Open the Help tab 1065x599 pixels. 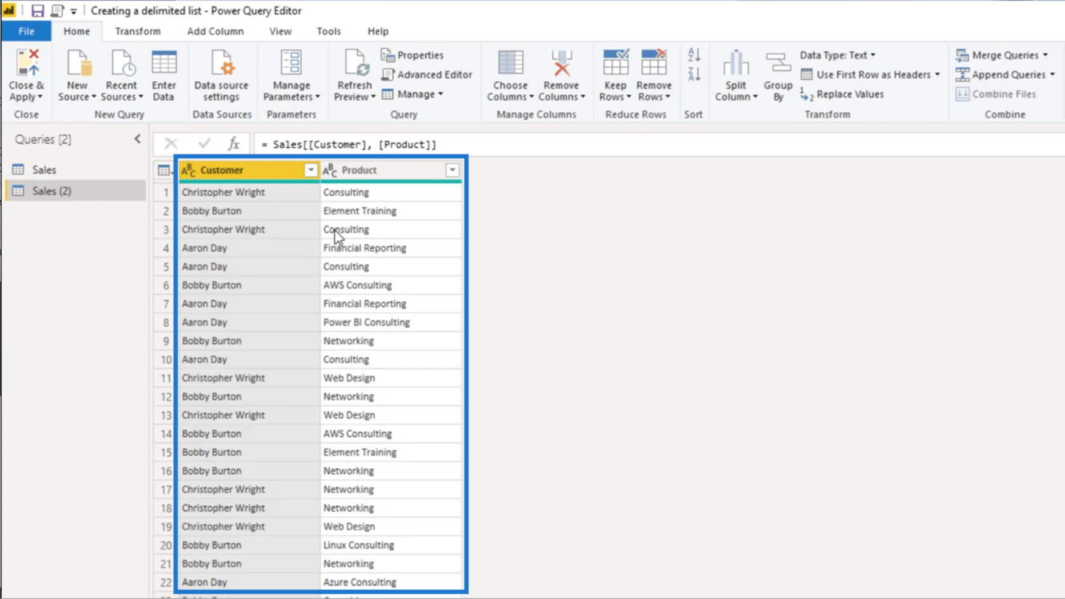[x=378, y=31]
